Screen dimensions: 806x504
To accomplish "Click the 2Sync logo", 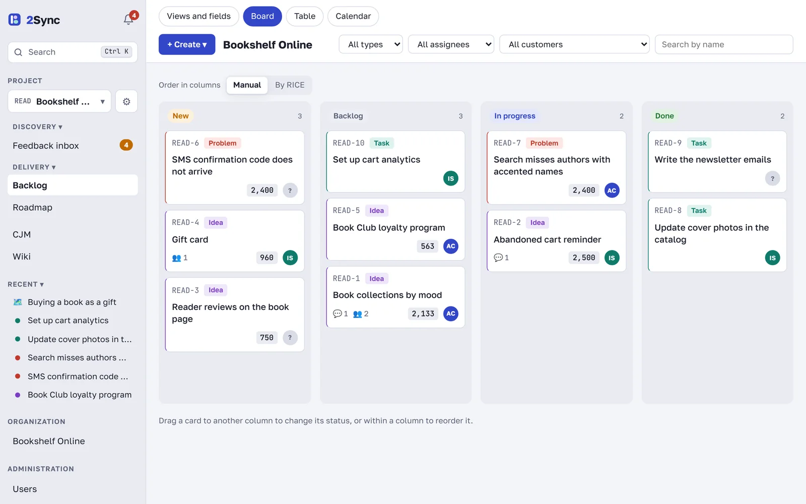I will point(34,20).
